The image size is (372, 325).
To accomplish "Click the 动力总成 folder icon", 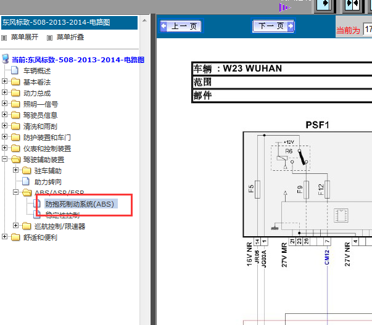I will coord(15,93).
